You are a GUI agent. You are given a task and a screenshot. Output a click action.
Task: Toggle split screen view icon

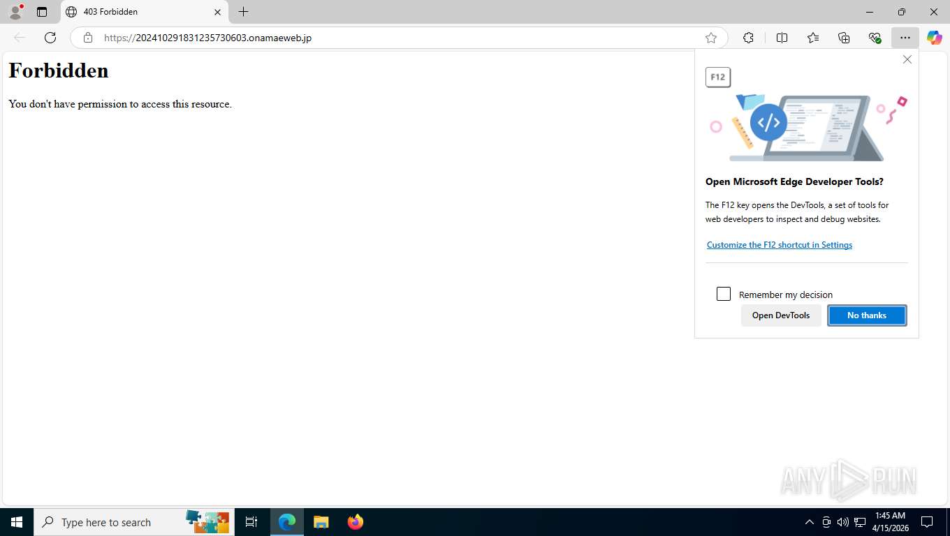(782, 38)
